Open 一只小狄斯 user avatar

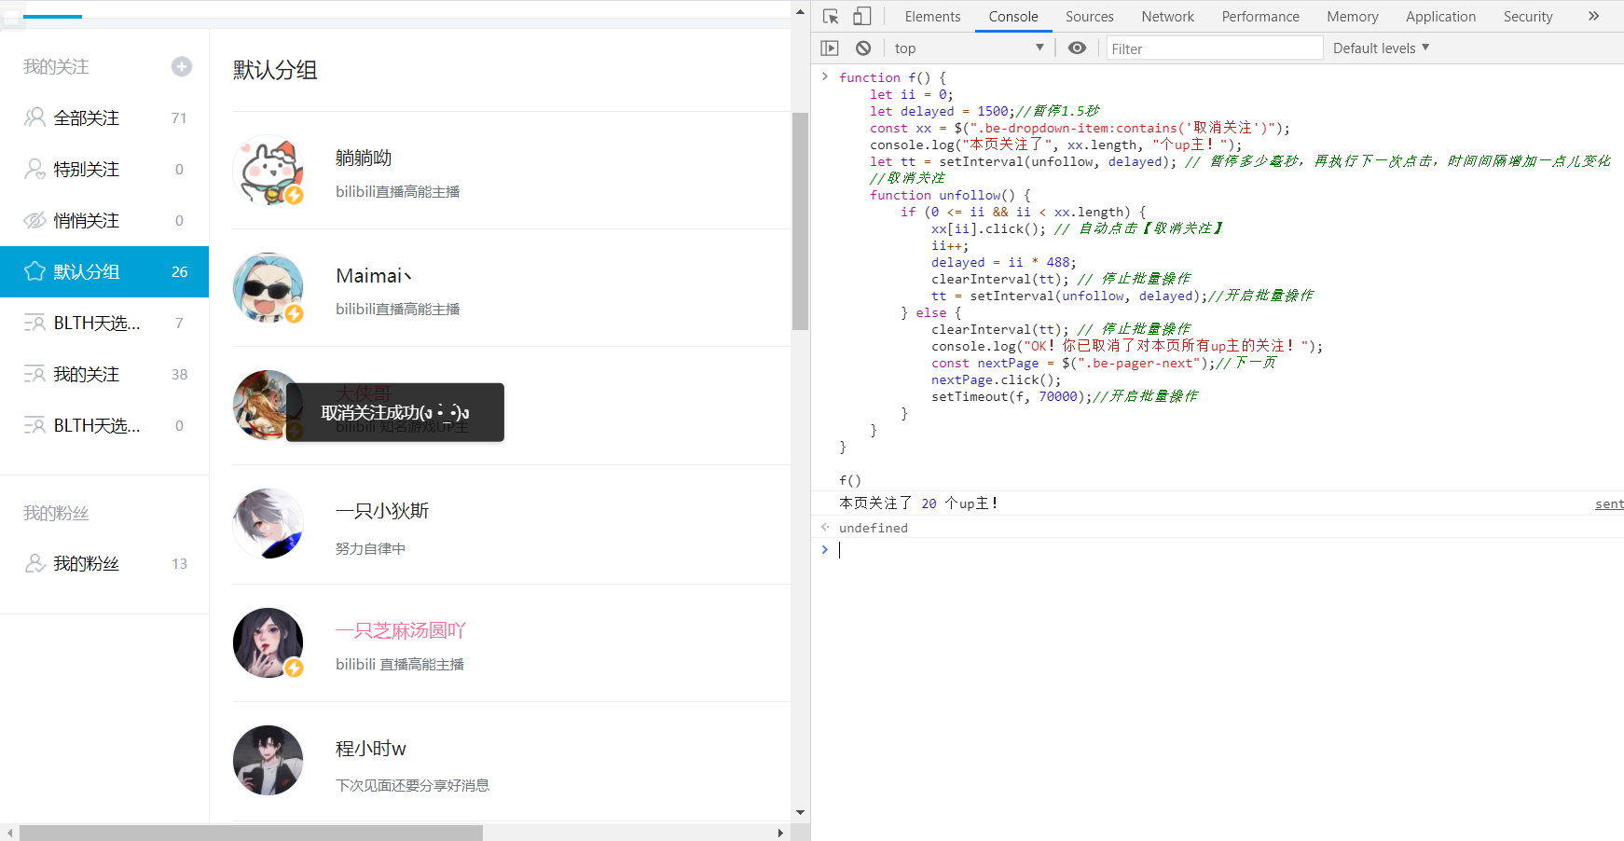click(x=268, y=524)
